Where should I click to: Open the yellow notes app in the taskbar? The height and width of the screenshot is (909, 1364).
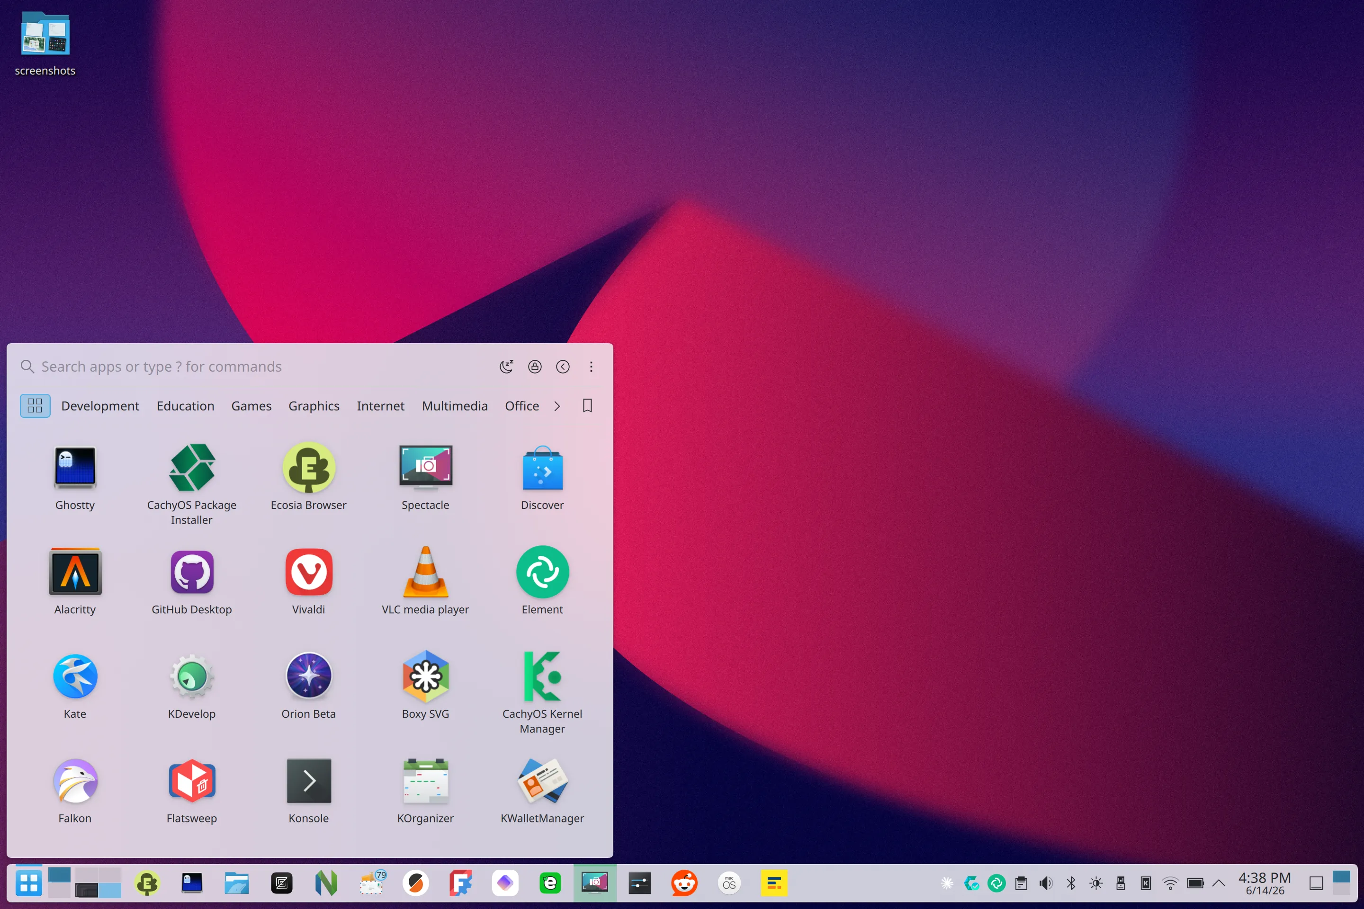pyautogui.click(x=774, y=883)
